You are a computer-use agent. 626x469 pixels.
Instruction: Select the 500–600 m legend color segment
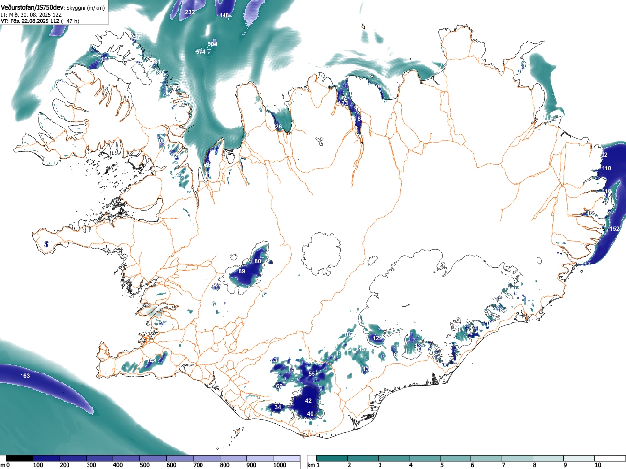(x=153, y=458)
